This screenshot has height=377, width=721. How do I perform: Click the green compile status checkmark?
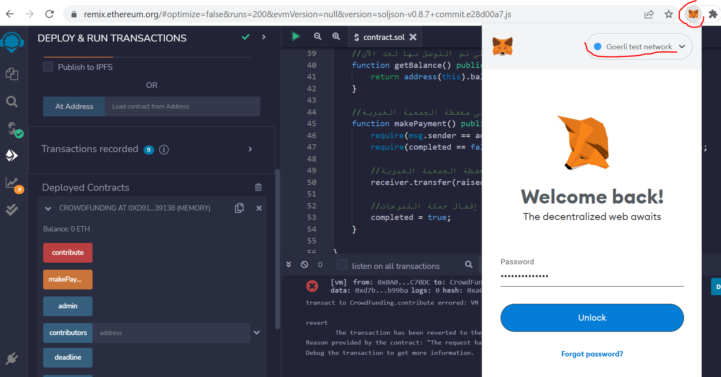pos(246,37)
